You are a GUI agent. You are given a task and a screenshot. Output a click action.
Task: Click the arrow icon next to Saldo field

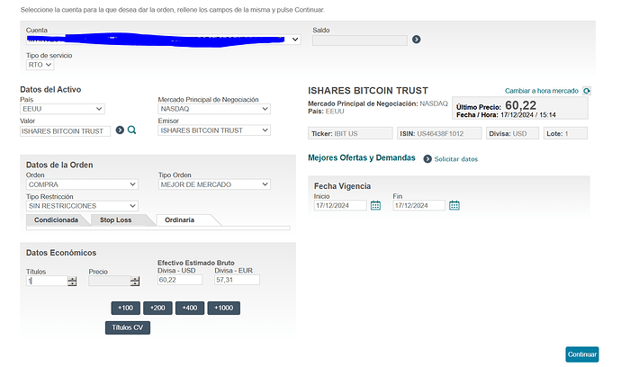[416, 40]
